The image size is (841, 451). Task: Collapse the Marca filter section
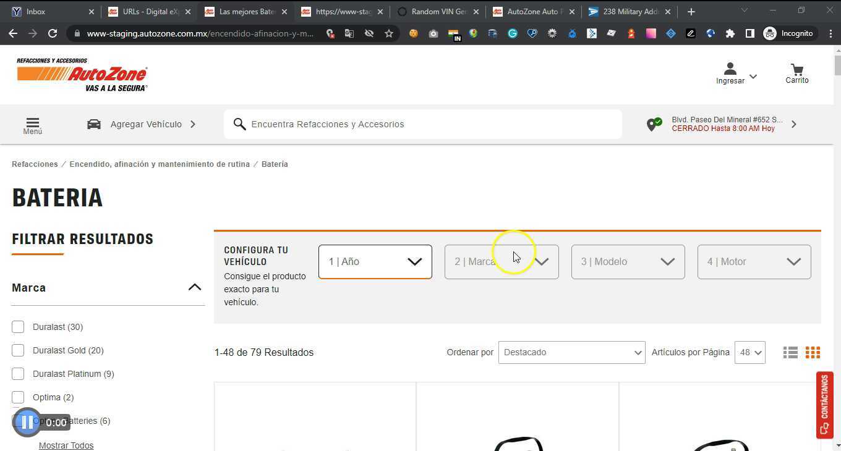pyautogui.click(x=194, y=286)
